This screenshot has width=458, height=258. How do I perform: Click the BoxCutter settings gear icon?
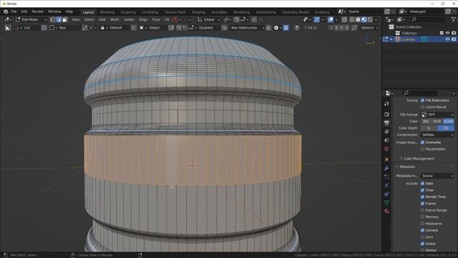pos(276,28)
